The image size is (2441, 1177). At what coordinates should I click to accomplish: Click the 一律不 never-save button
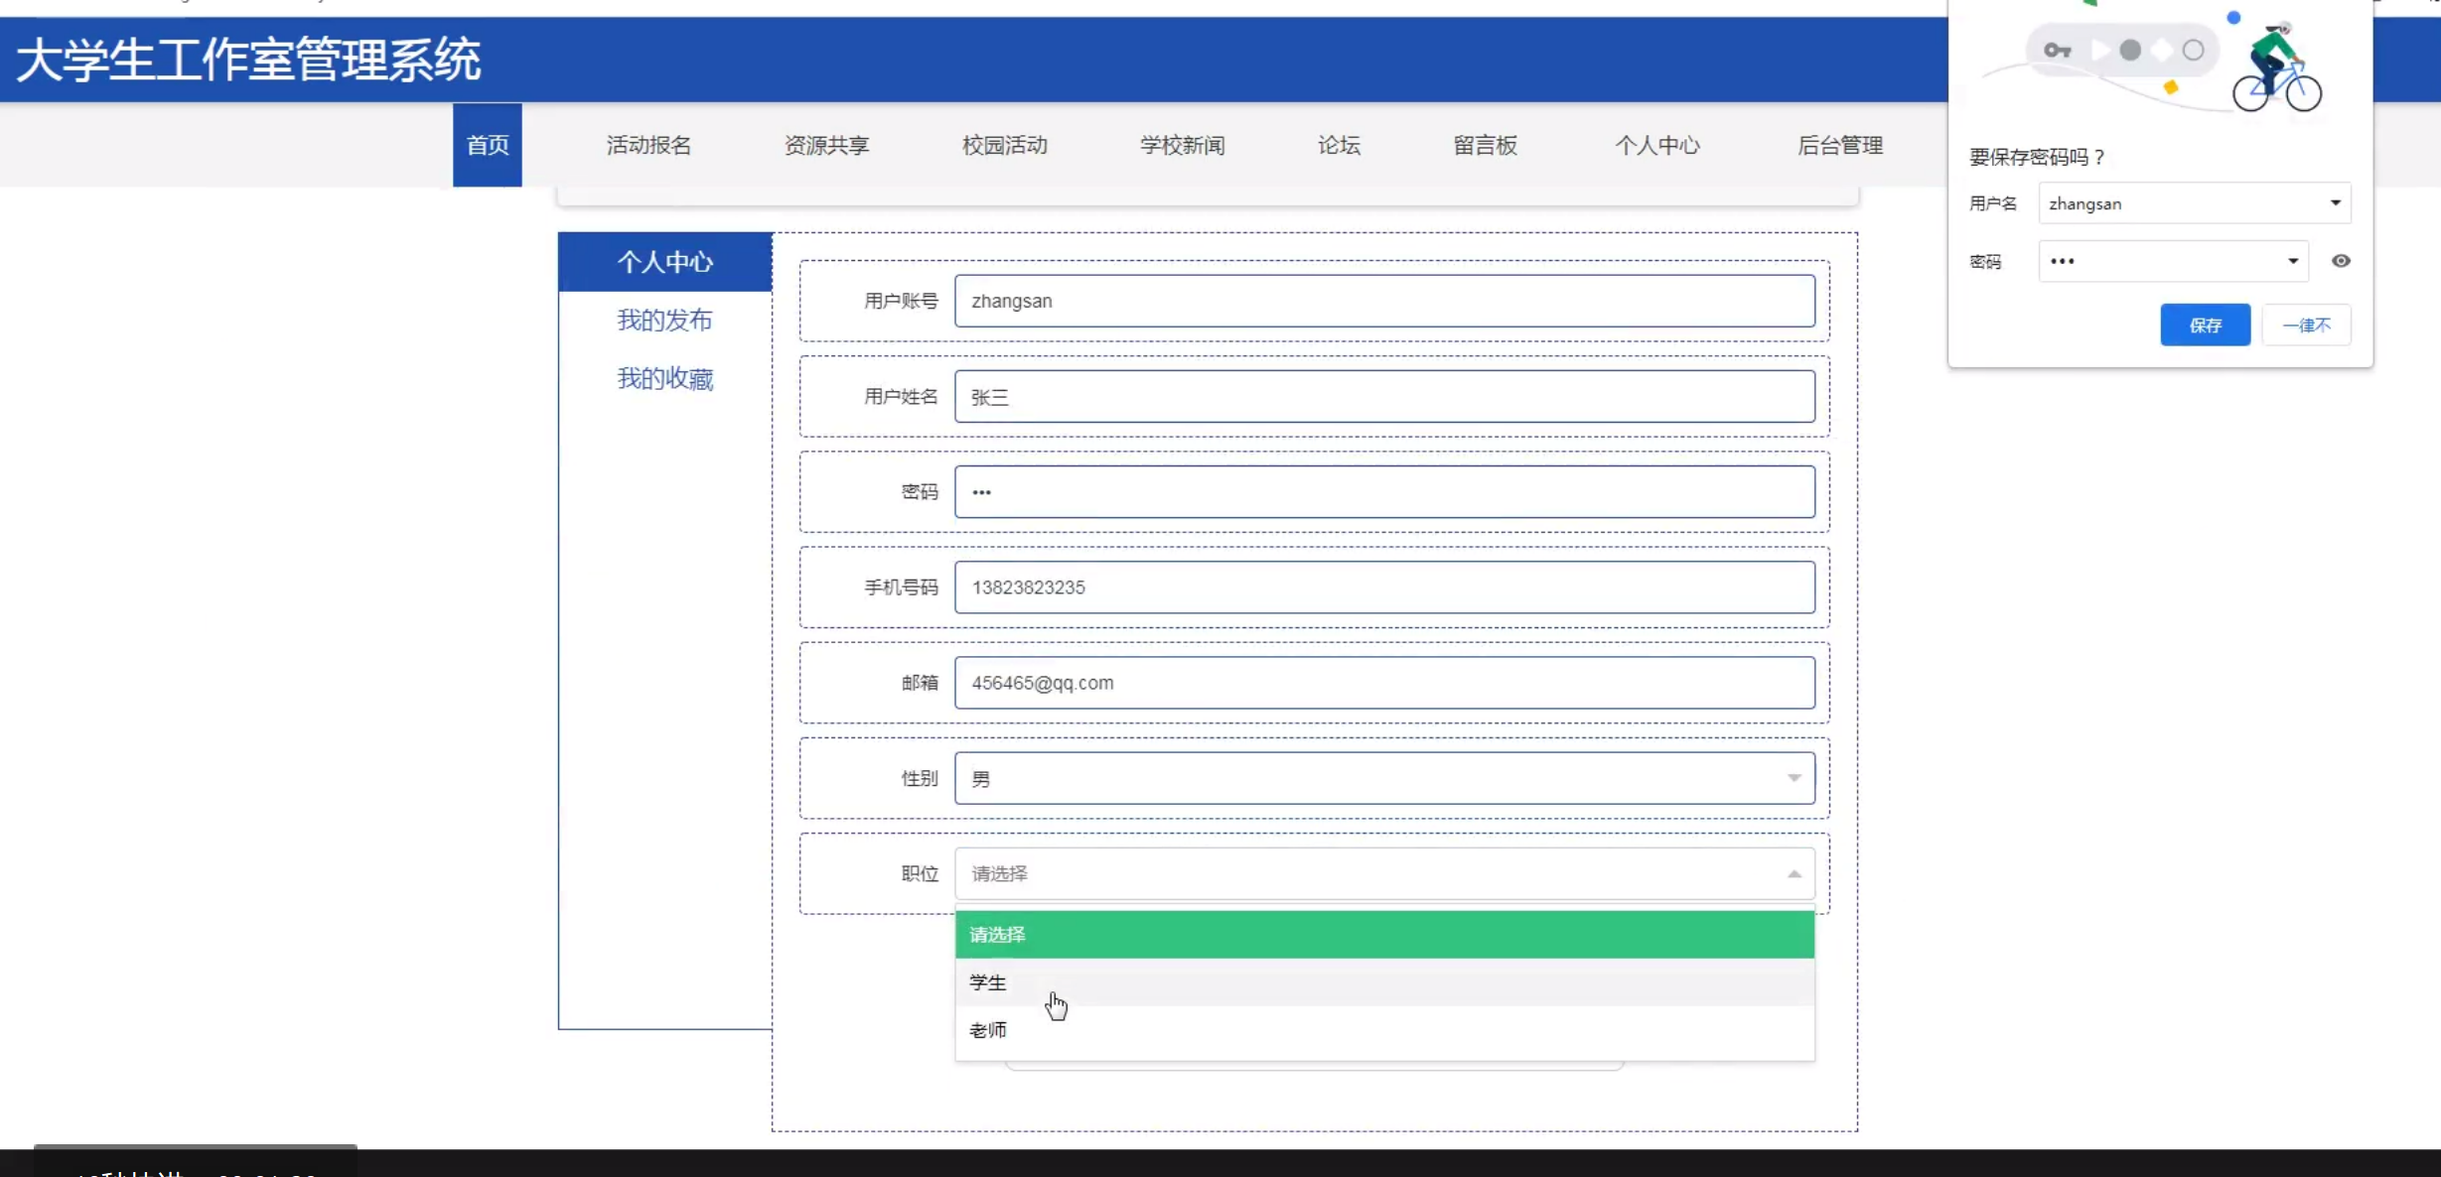coord(2306,326)
